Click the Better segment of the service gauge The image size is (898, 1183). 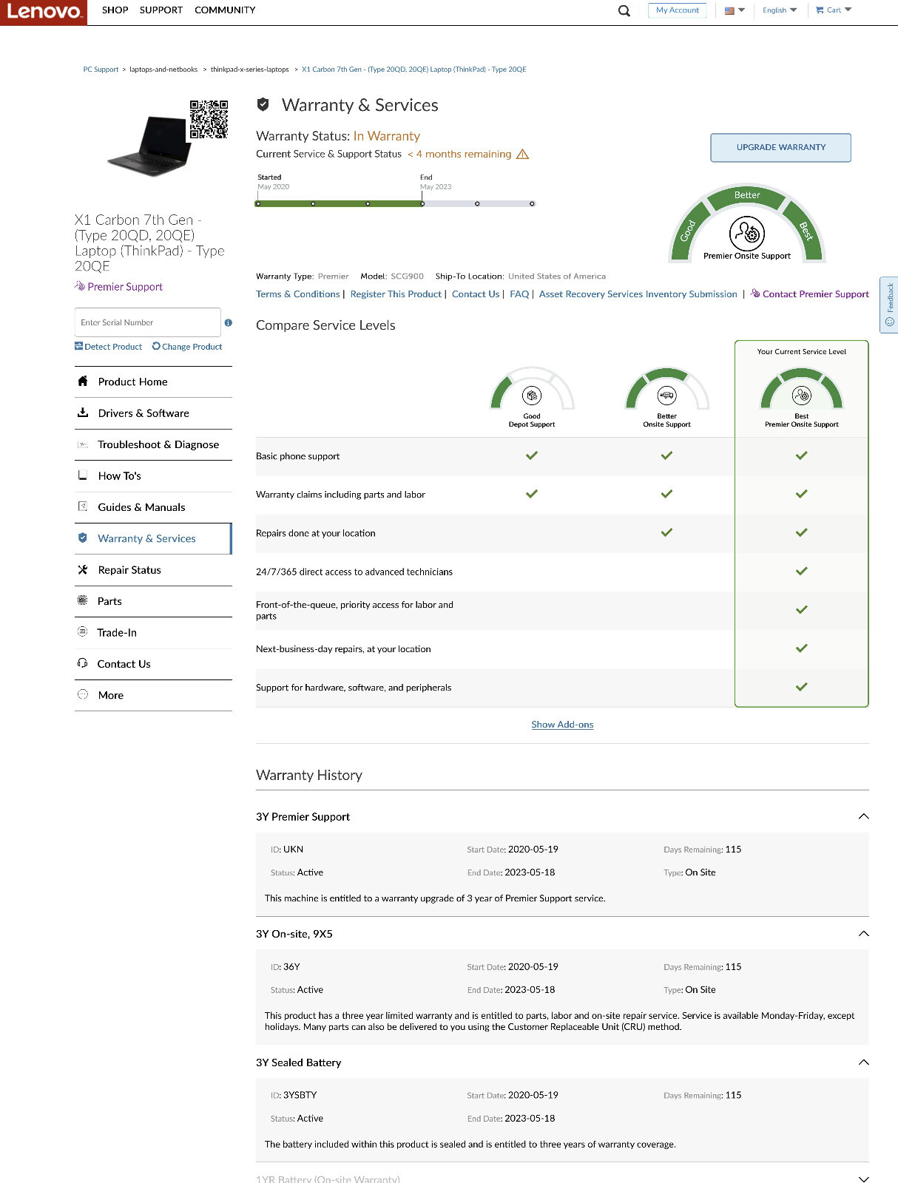(x=747, y=195)
